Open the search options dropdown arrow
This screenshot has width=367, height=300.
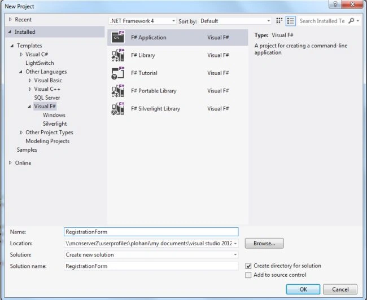click(x=358, y=21)
